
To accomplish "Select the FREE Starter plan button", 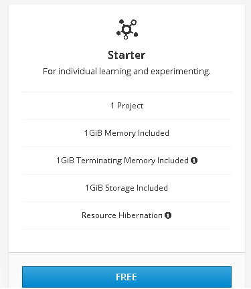I will coord(127,277).
